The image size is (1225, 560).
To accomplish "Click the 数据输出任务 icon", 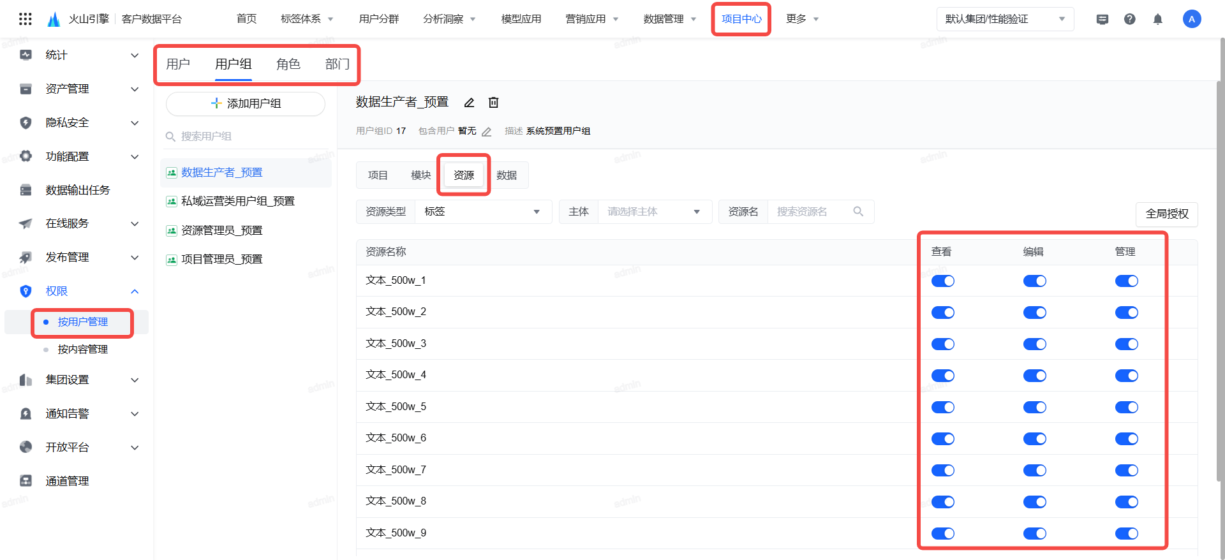I will [x=26, y=190].
